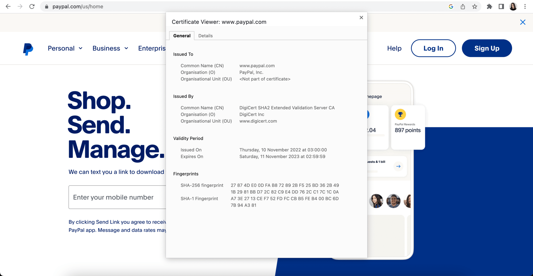Open the Help link
533x276 pixels.
(x=394, y=48)
